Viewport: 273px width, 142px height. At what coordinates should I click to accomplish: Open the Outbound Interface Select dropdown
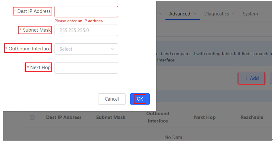tap(86, 49)
